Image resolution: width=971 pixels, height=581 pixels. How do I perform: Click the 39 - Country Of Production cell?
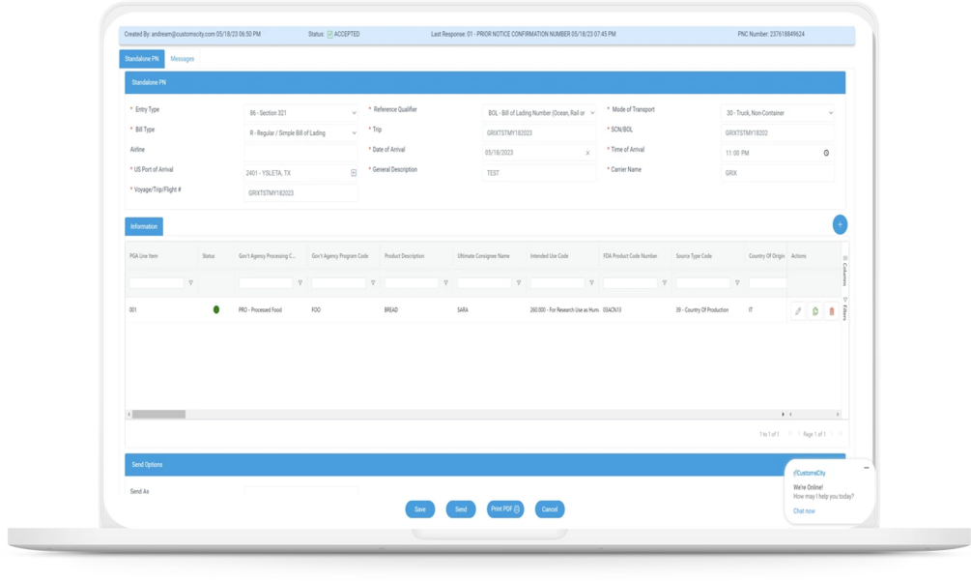point(702,309)
